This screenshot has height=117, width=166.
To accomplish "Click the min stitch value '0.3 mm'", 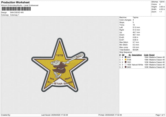I will 136,45.
